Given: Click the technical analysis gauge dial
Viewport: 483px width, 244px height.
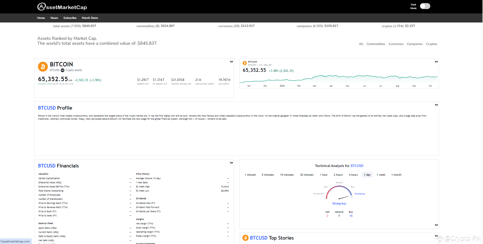Looking at the screenshot, I should pyautogui.click(x=339, y=193).
